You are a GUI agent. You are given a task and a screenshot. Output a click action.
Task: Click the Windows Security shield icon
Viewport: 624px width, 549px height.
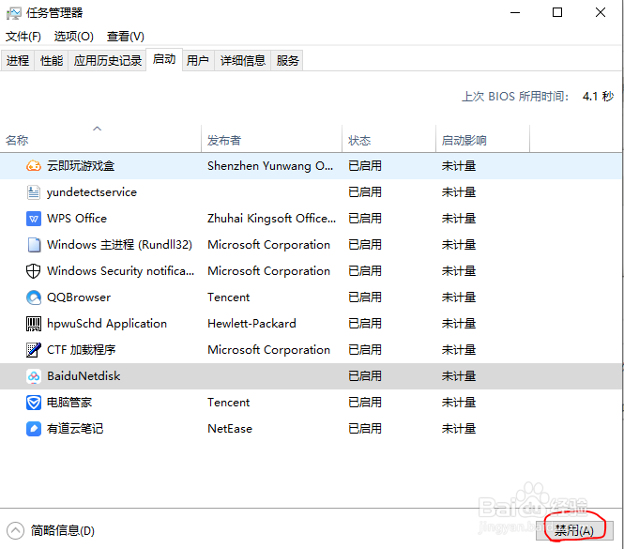pyautogui.click(x=34, y=271)
